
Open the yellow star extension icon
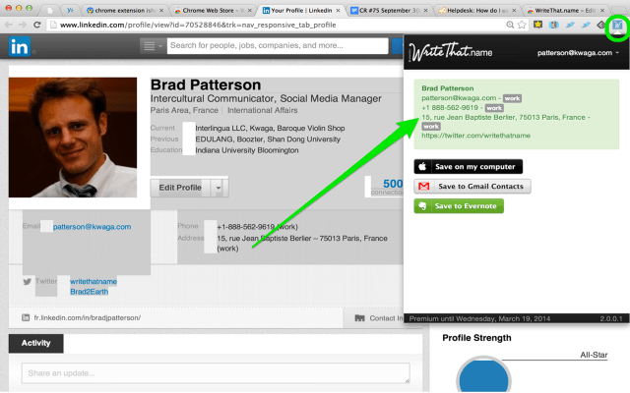[538, 25]
